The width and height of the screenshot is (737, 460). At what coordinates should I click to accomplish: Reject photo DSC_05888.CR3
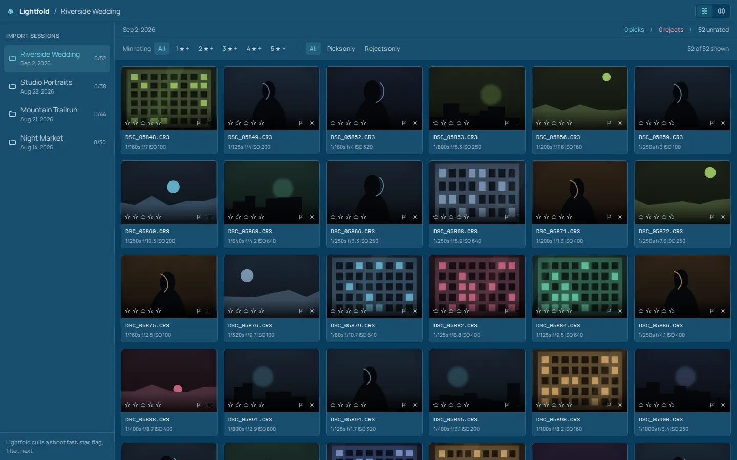209,405
